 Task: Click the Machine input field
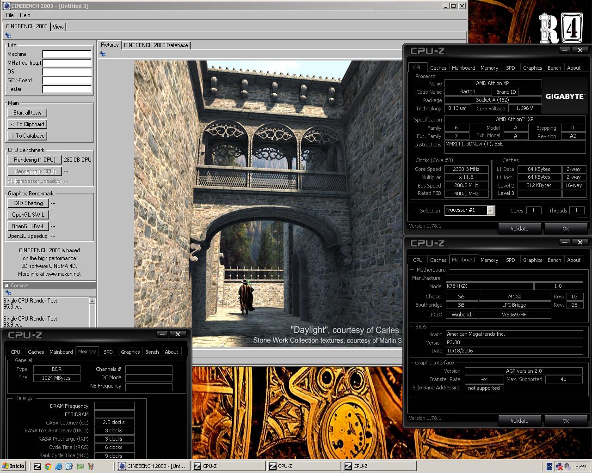[x=67, y=54]
